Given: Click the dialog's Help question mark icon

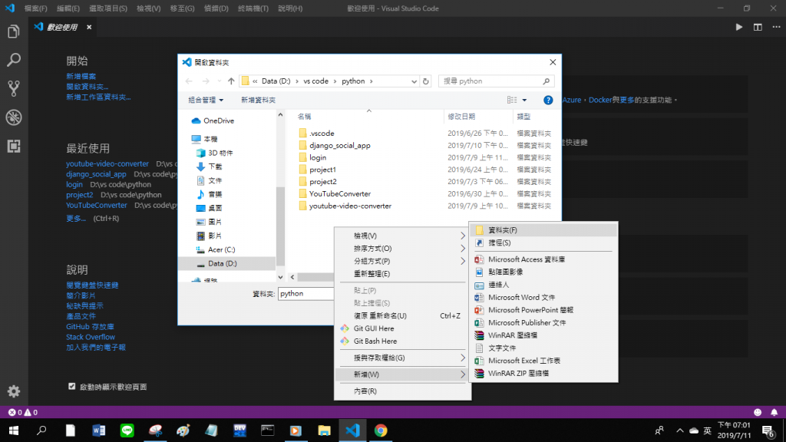Looking at the screenshot, I should click(x=548, y=101).
